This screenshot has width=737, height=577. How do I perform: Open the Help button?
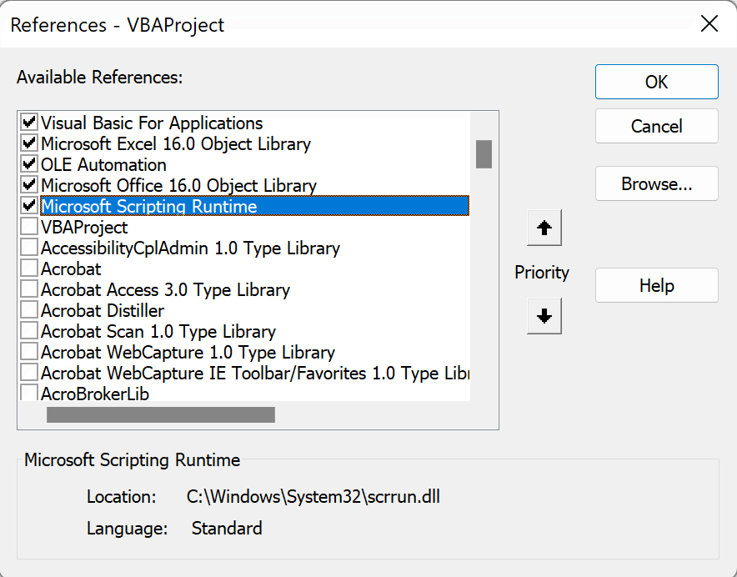point(657,285)
